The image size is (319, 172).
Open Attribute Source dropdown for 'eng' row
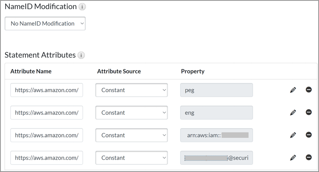coord(132,113)
